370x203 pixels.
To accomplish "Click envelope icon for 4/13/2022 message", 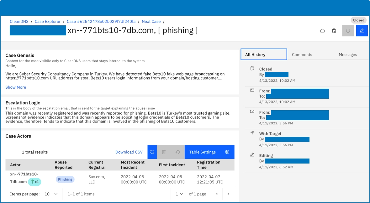I will (x=252, y=90).
